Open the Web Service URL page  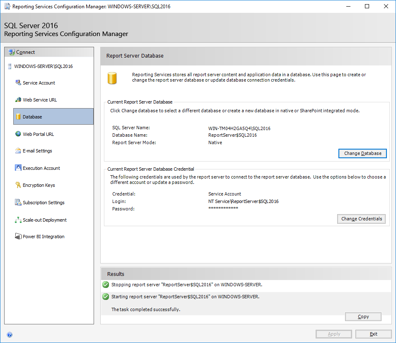40,100
